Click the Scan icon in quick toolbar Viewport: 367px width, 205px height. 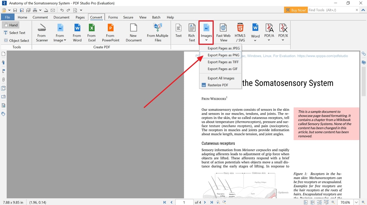coord(46,10)
